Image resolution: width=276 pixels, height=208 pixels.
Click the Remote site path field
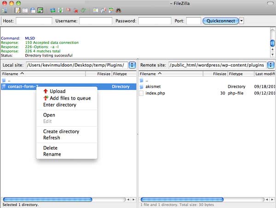[218, 65]
